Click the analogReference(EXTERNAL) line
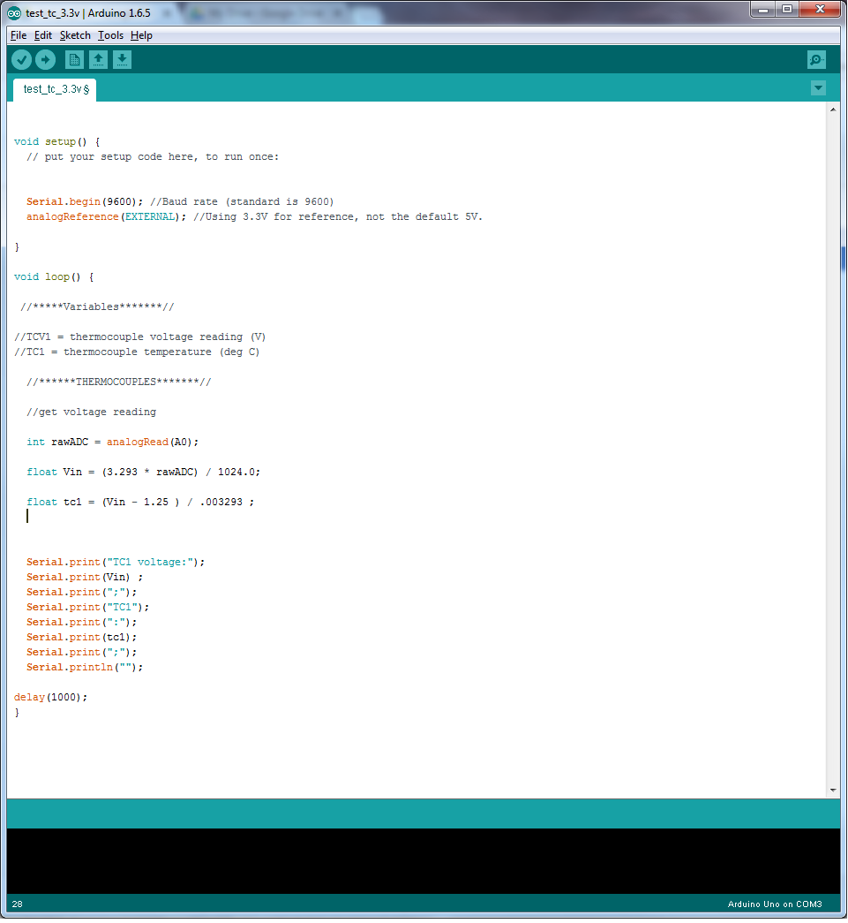Screen dimensions: 848x923 tap(254, 217)
